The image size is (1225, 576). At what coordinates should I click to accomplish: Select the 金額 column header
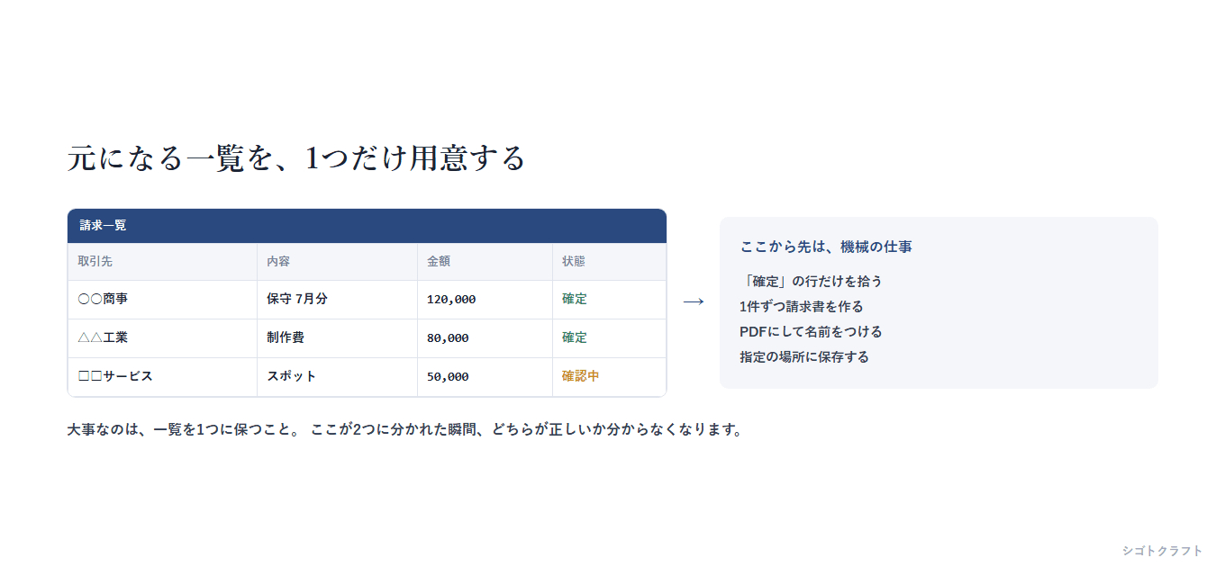[x=485, y=262]
